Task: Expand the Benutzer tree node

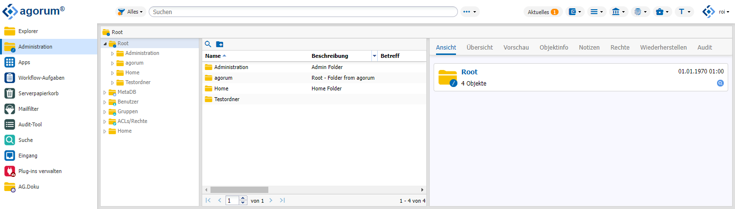Action: (x=105, y=102)
